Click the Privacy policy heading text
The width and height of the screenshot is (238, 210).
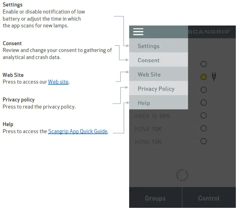pyautogui.click(x=19, y=100)
